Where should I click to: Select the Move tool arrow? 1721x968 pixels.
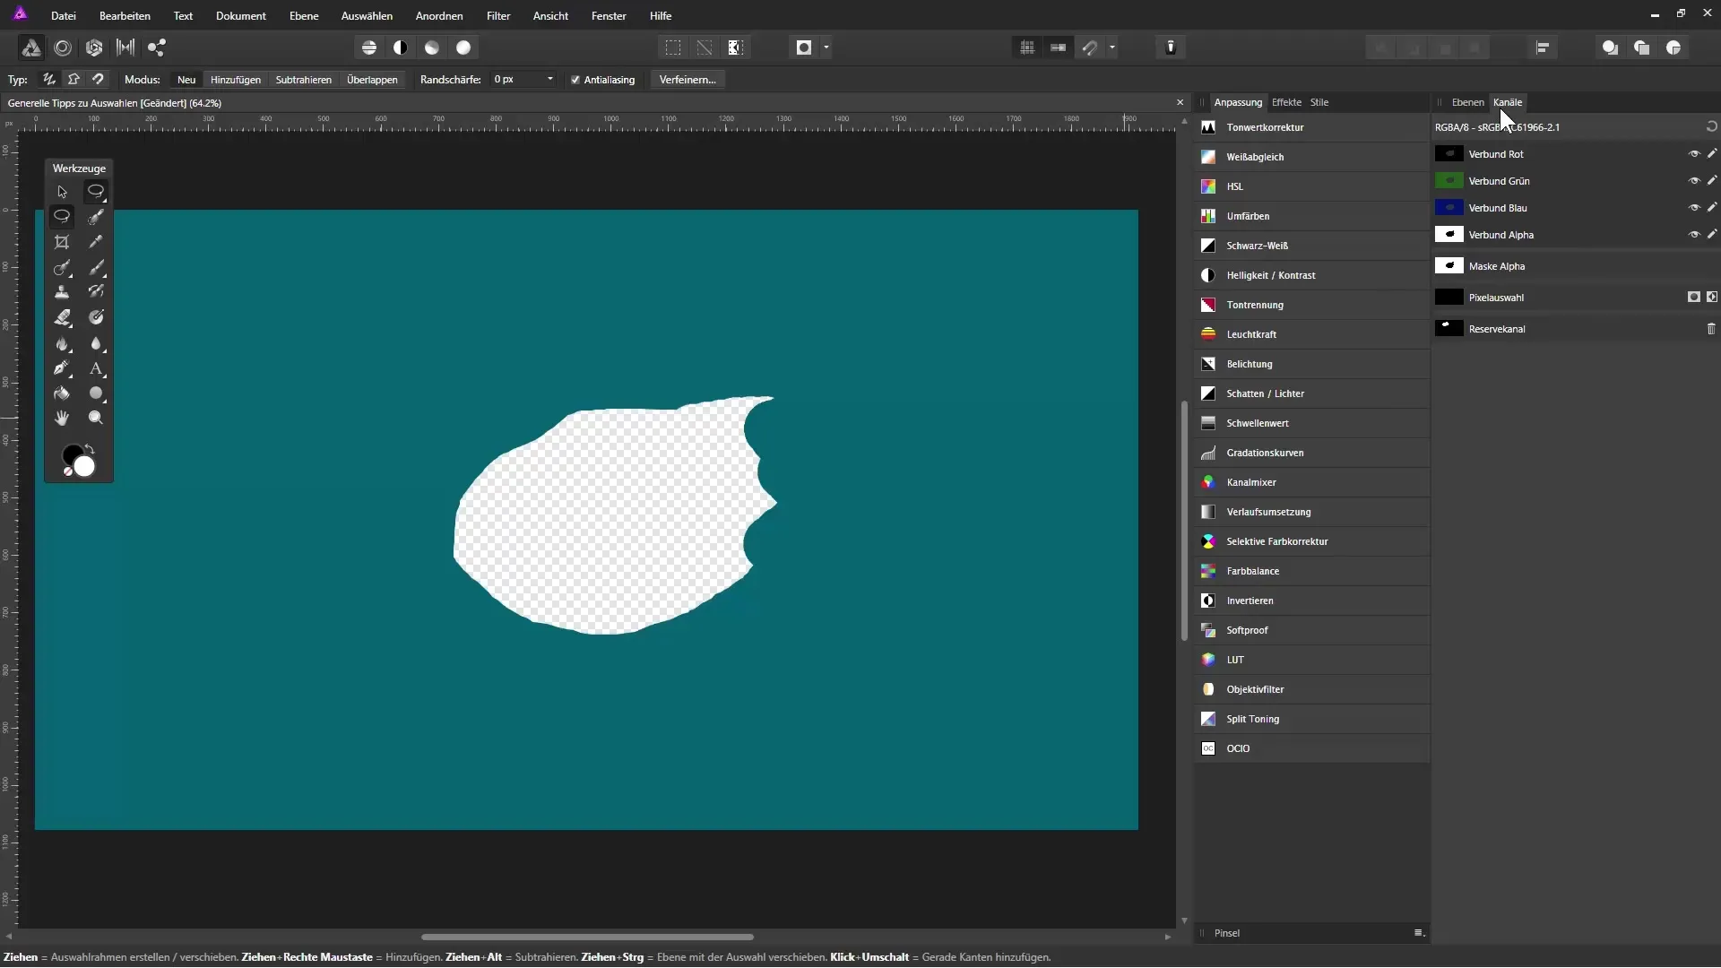point(62,192)
